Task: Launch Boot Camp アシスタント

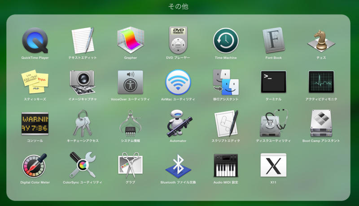Action: (x=321, y=123)
